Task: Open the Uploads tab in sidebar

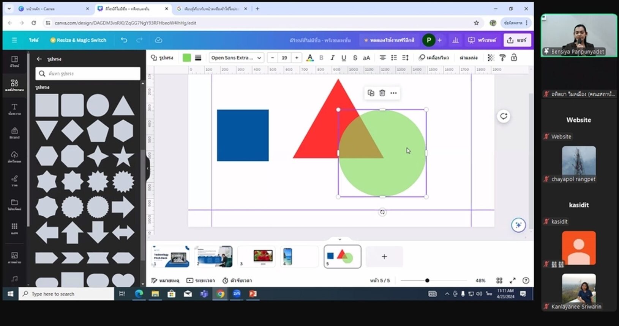Action: pos(14,157)
